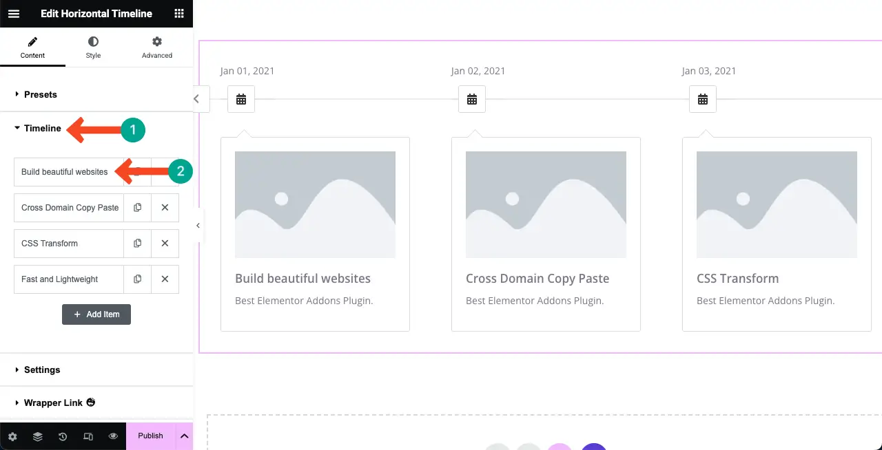
Task: Duplicate the Fast and Lightweight item
Action: [138, 279]
